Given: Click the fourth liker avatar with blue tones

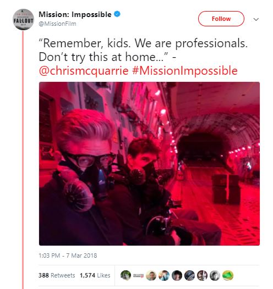Looking at the screenshot, I should 164,276.
